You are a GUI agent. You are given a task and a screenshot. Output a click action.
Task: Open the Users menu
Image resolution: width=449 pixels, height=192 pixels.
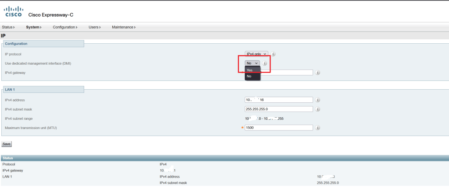point(94,27)
